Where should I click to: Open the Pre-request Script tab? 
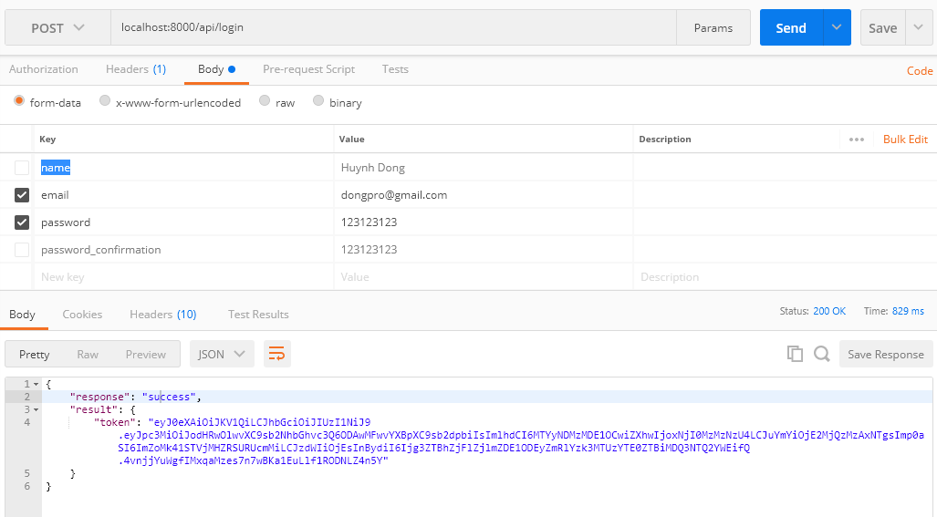pyautogui.click(x=309, y=69)
